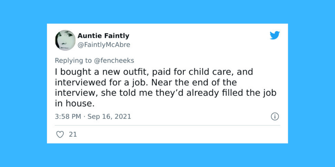335x167 pixels.
Task: Click the tweet line beginning "interviewed for a job"
Action: [x=146, y=82]
